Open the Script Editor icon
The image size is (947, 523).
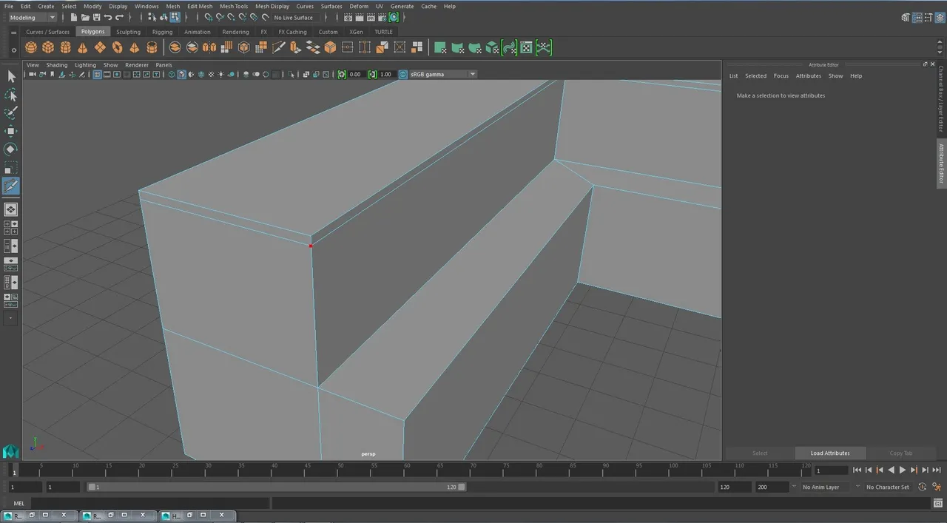point(938,503)
